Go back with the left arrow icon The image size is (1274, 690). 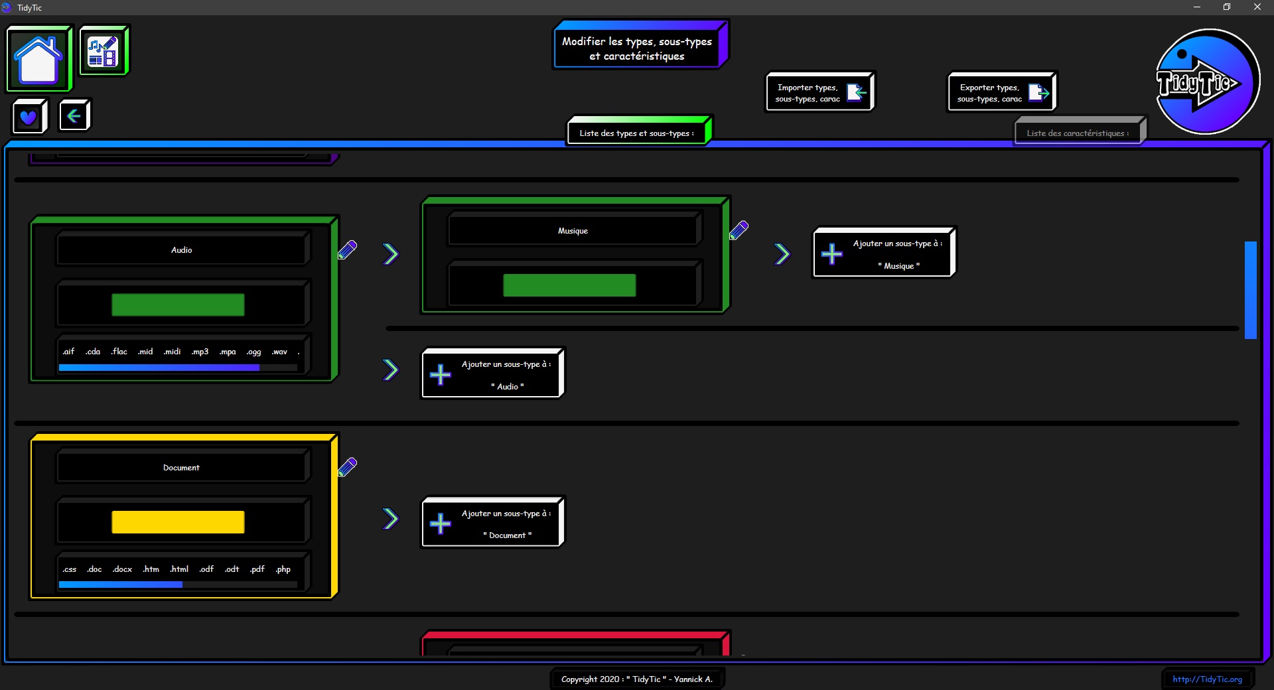[x=74, y=116]
